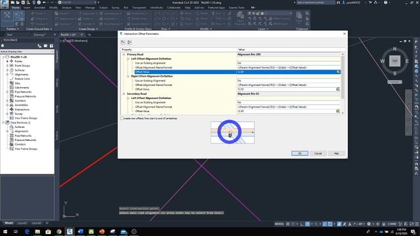Toggle MODEL space button in status bar

pyautogui.click(x=280, y=224)
